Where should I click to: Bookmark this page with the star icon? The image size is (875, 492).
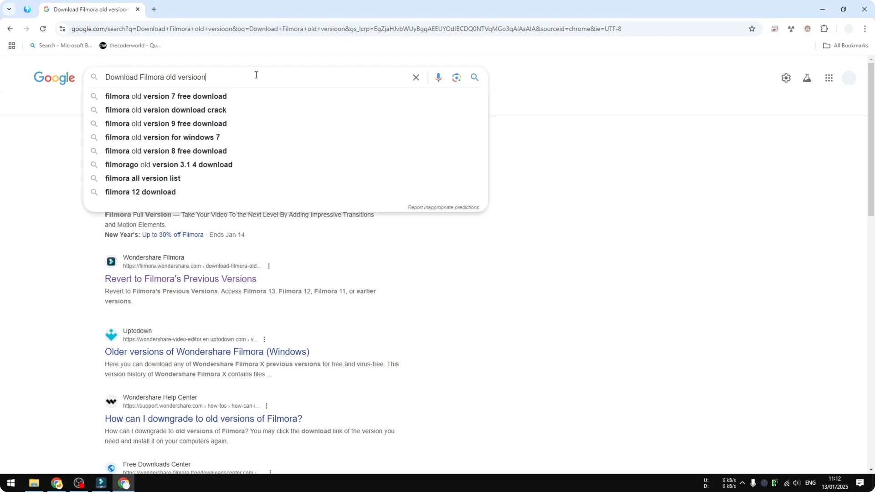click(751, 29)
